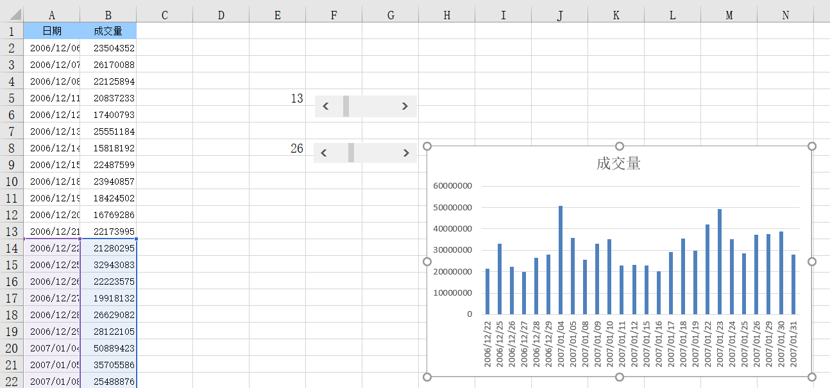The image size is (830, 388).
Task: Click cell containing 16769286
Action: point(108,214)
